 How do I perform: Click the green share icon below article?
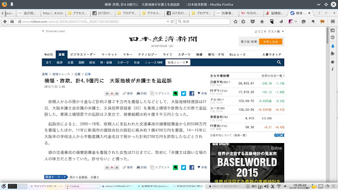[175, 167]
